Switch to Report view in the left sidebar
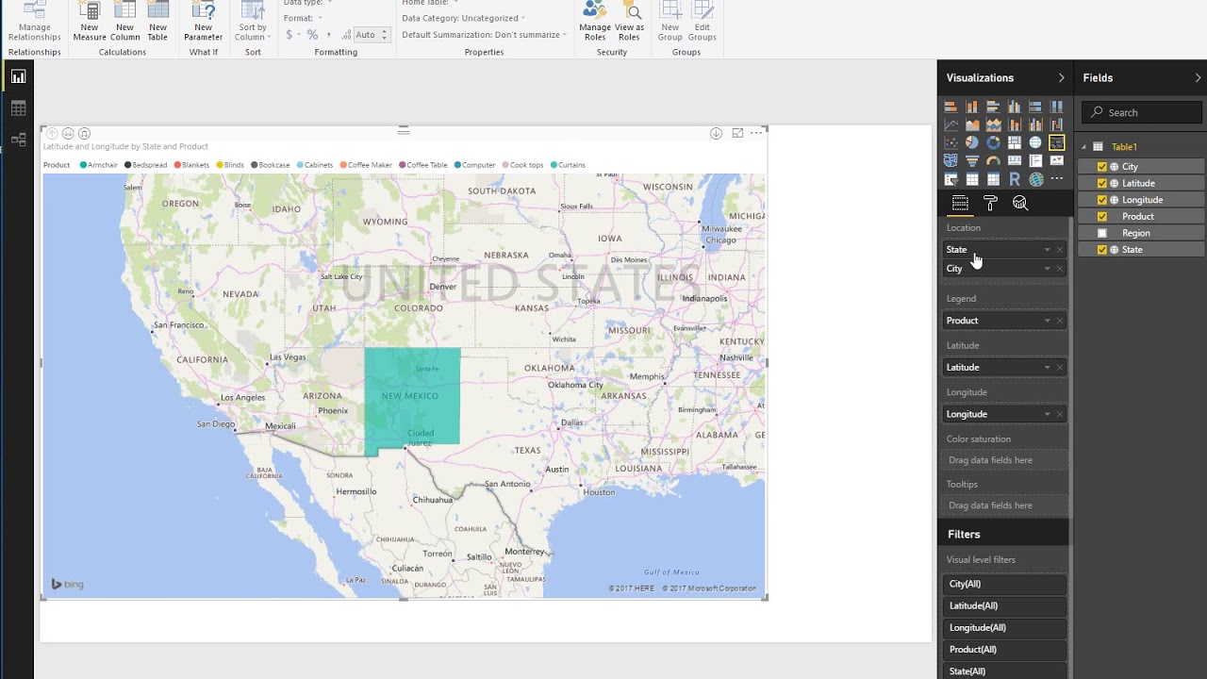This screenshot has height=679, width=1207. point(18,77)
